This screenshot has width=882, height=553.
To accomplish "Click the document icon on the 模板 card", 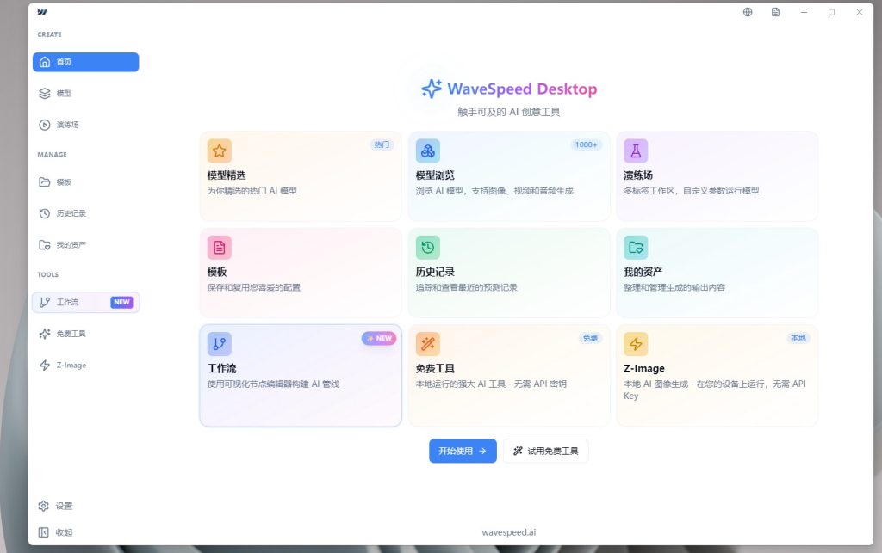I will pyautogui.click(x=220, y=247).
